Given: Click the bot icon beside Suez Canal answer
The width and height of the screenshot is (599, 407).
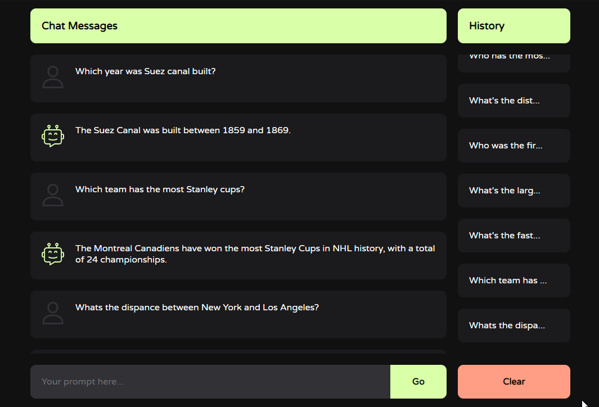Looking at the screenshot, I should tap(53, 136).
